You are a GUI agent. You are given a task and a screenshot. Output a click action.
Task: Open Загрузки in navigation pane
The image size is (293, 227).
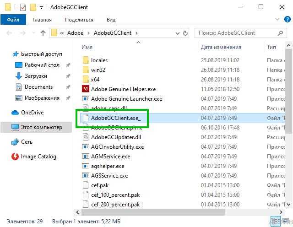tap(36, 76)
